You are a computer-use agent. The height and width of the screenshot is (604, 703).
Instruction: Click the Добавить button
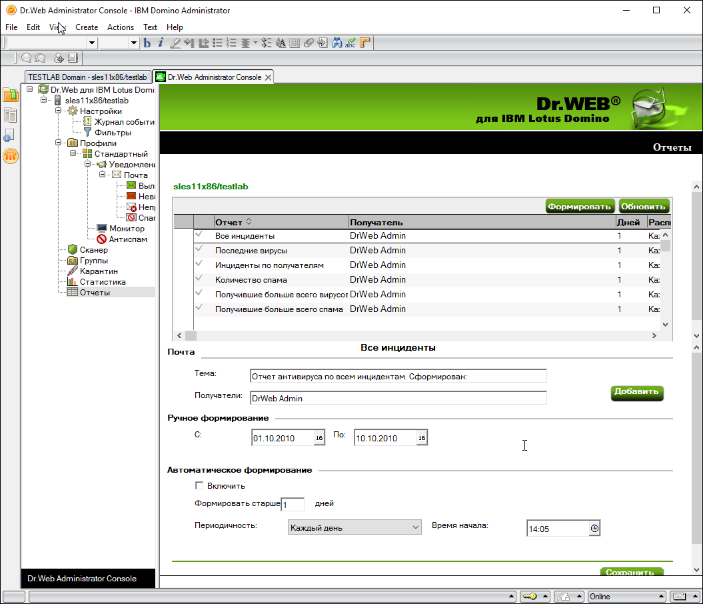coord(636,393)
